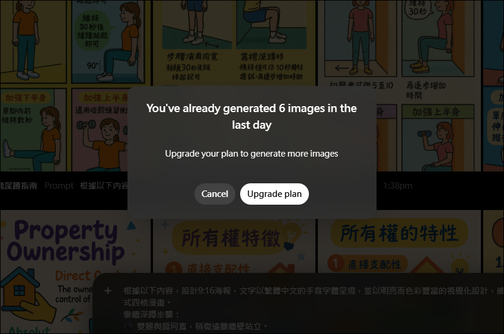The width and height of the screenshot is (504, 334).
Task: Open the wall squat comic with 步腰與肩同寬 caption
Action: click(x=234, y=43)
